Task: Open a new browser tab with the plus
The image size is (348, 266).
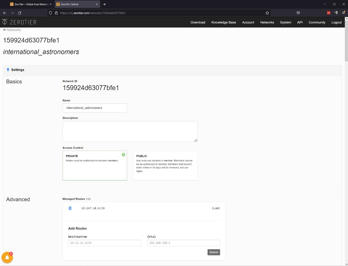Action: (105, 4)
